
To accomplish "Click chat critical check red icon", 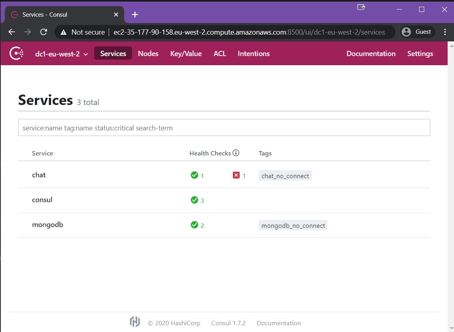I will 236,175.
